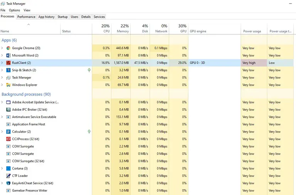Click the Calculator process icon

click(x=8, y=132)
